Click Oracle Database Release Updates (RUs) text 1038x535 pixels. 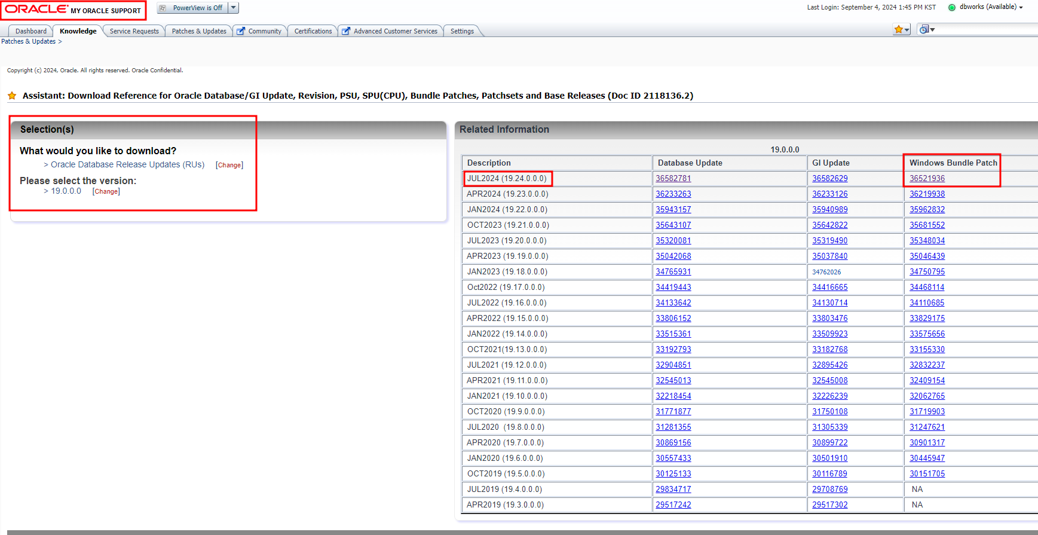tap(127, 164)
